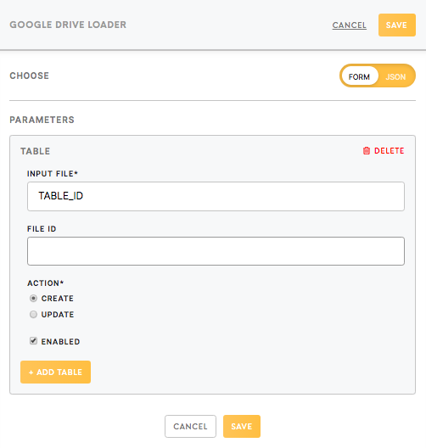
Task: Click the red trash delete icon
Action: pos(367,150)
